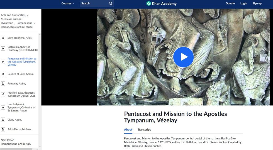Go to Medieval Europe + Byzantine breadcrumb
The image size is (273, 150).
pos(12,21)
